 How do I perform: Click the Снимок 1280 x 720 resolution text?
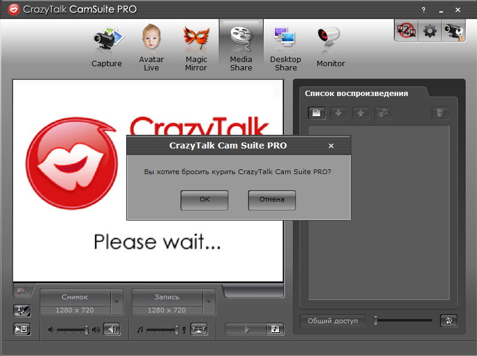[x=75, y=311]
